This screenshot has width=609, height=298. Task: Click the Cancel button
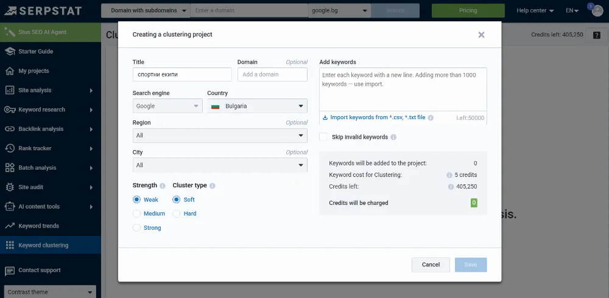(x=431, y=265)
